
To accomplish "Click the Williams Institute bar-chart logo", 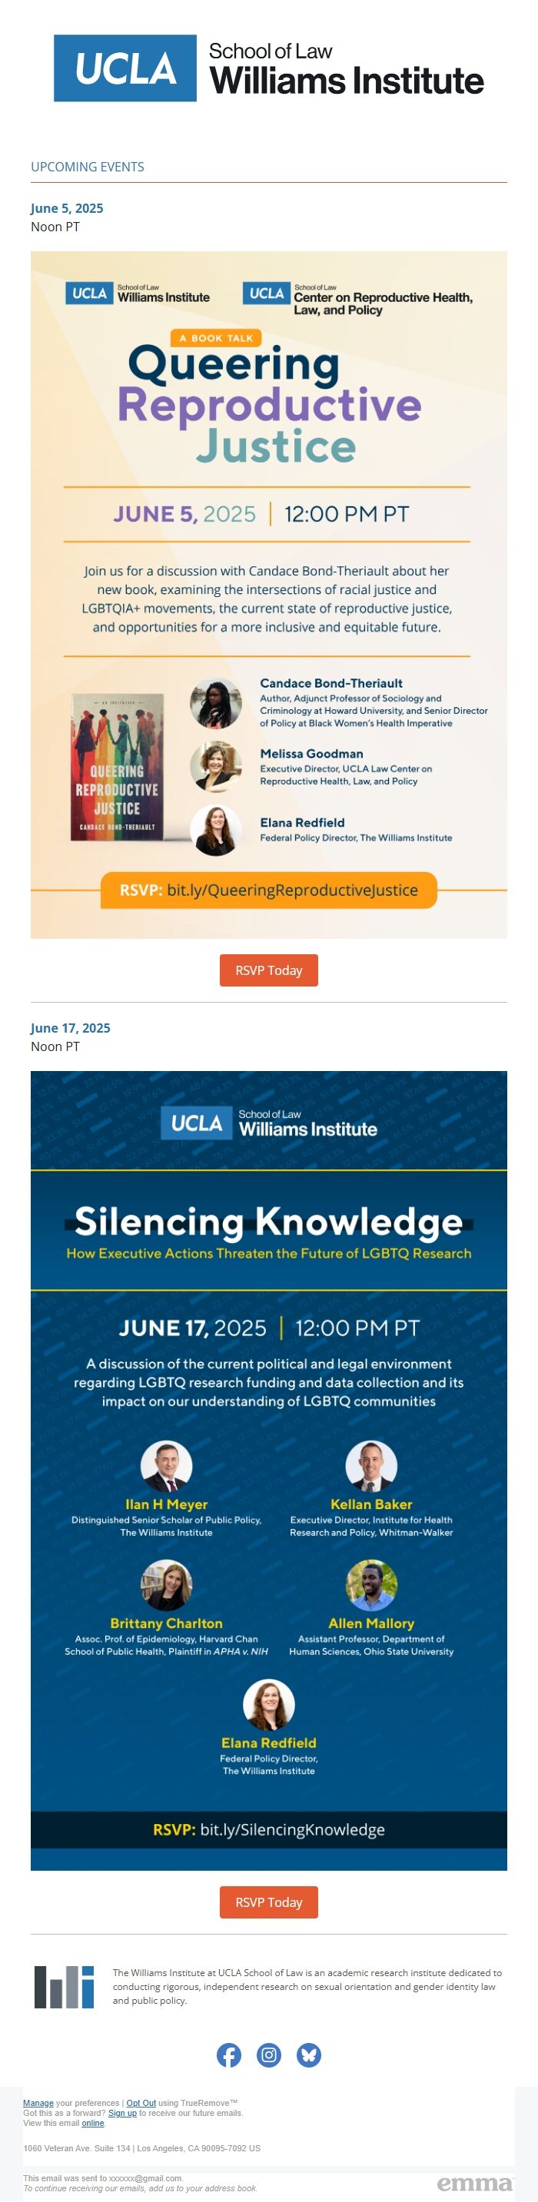I will 64,1987.
